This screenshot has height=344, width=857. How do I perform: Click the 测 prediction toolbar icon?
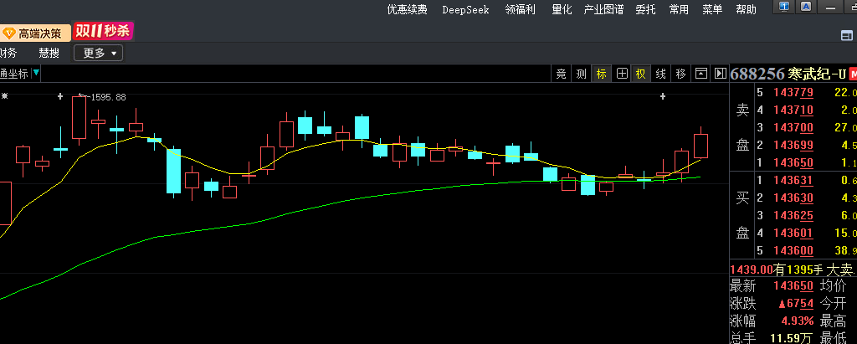[x=582, y=74]
